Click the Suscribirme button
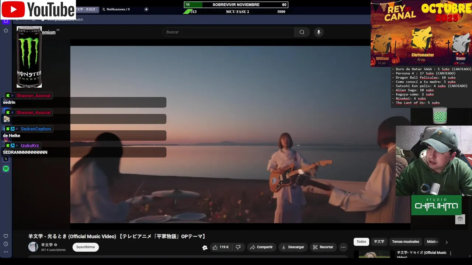 point(86,247)
